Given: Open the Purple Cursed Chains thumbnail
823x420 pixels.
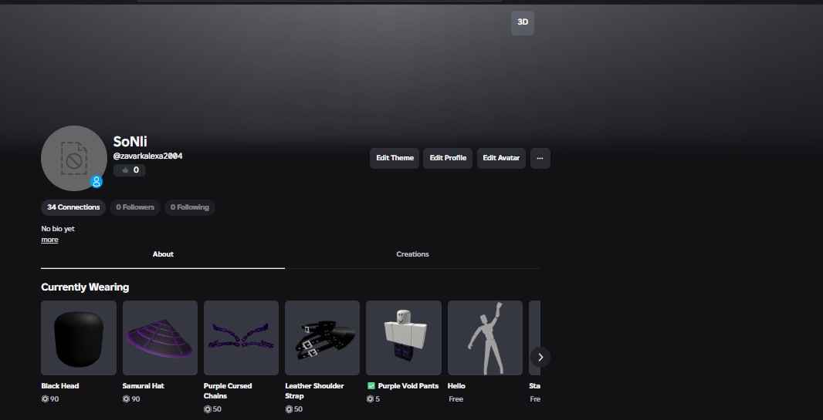Looking at the screenshot, I should (242, 338).
